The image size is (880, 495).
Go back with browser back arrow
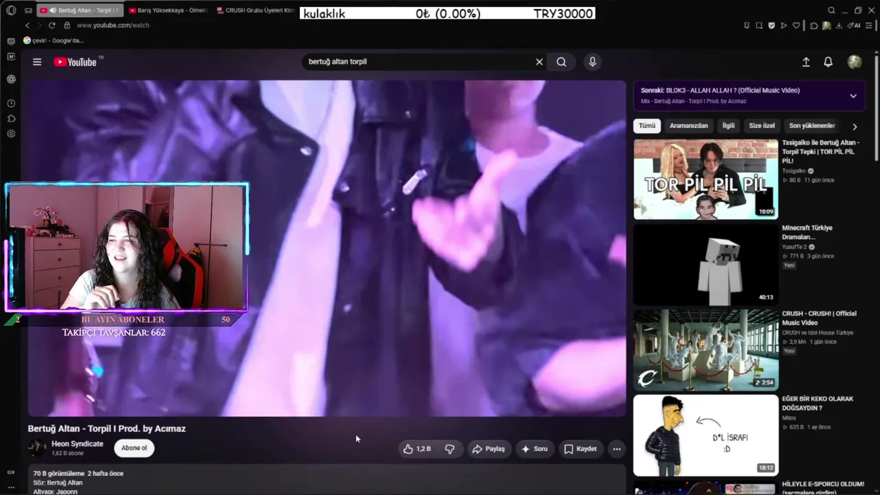[x=27, y=25]
